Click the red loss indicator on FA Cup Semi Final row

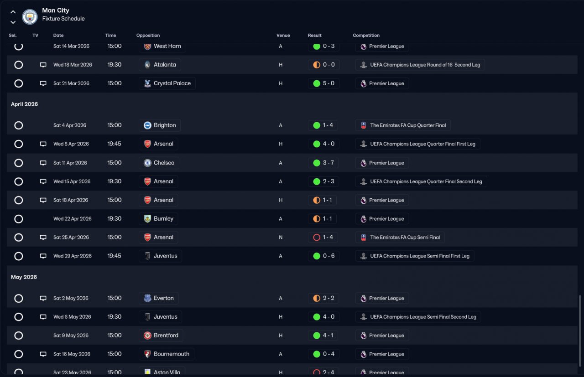[317, 238]
